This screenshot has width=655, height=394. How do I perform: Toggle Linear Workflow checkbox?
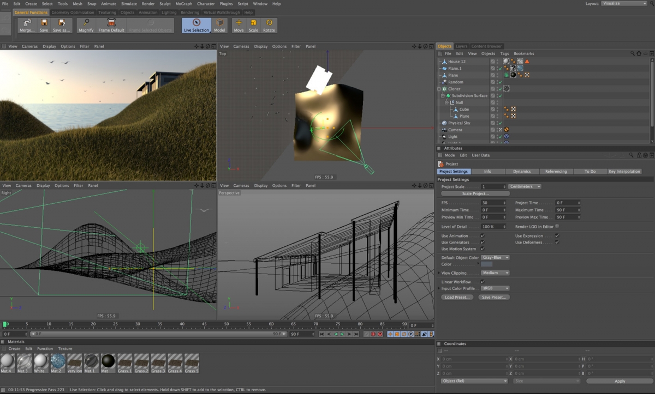point(483,282)
